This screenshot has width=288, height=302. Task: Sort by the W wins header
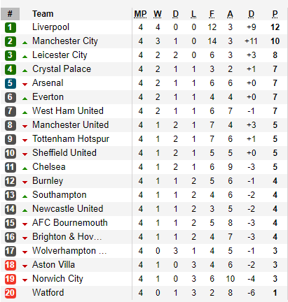coord(158,14)
